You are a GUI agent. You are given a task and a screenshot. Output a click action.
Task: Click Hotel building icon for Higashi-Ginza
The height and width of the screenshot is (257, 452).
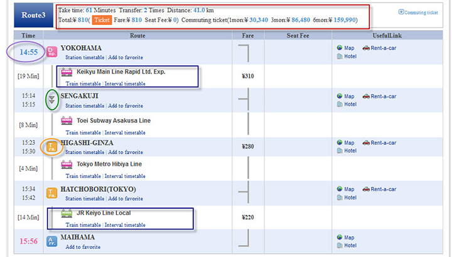pos(340,150)
